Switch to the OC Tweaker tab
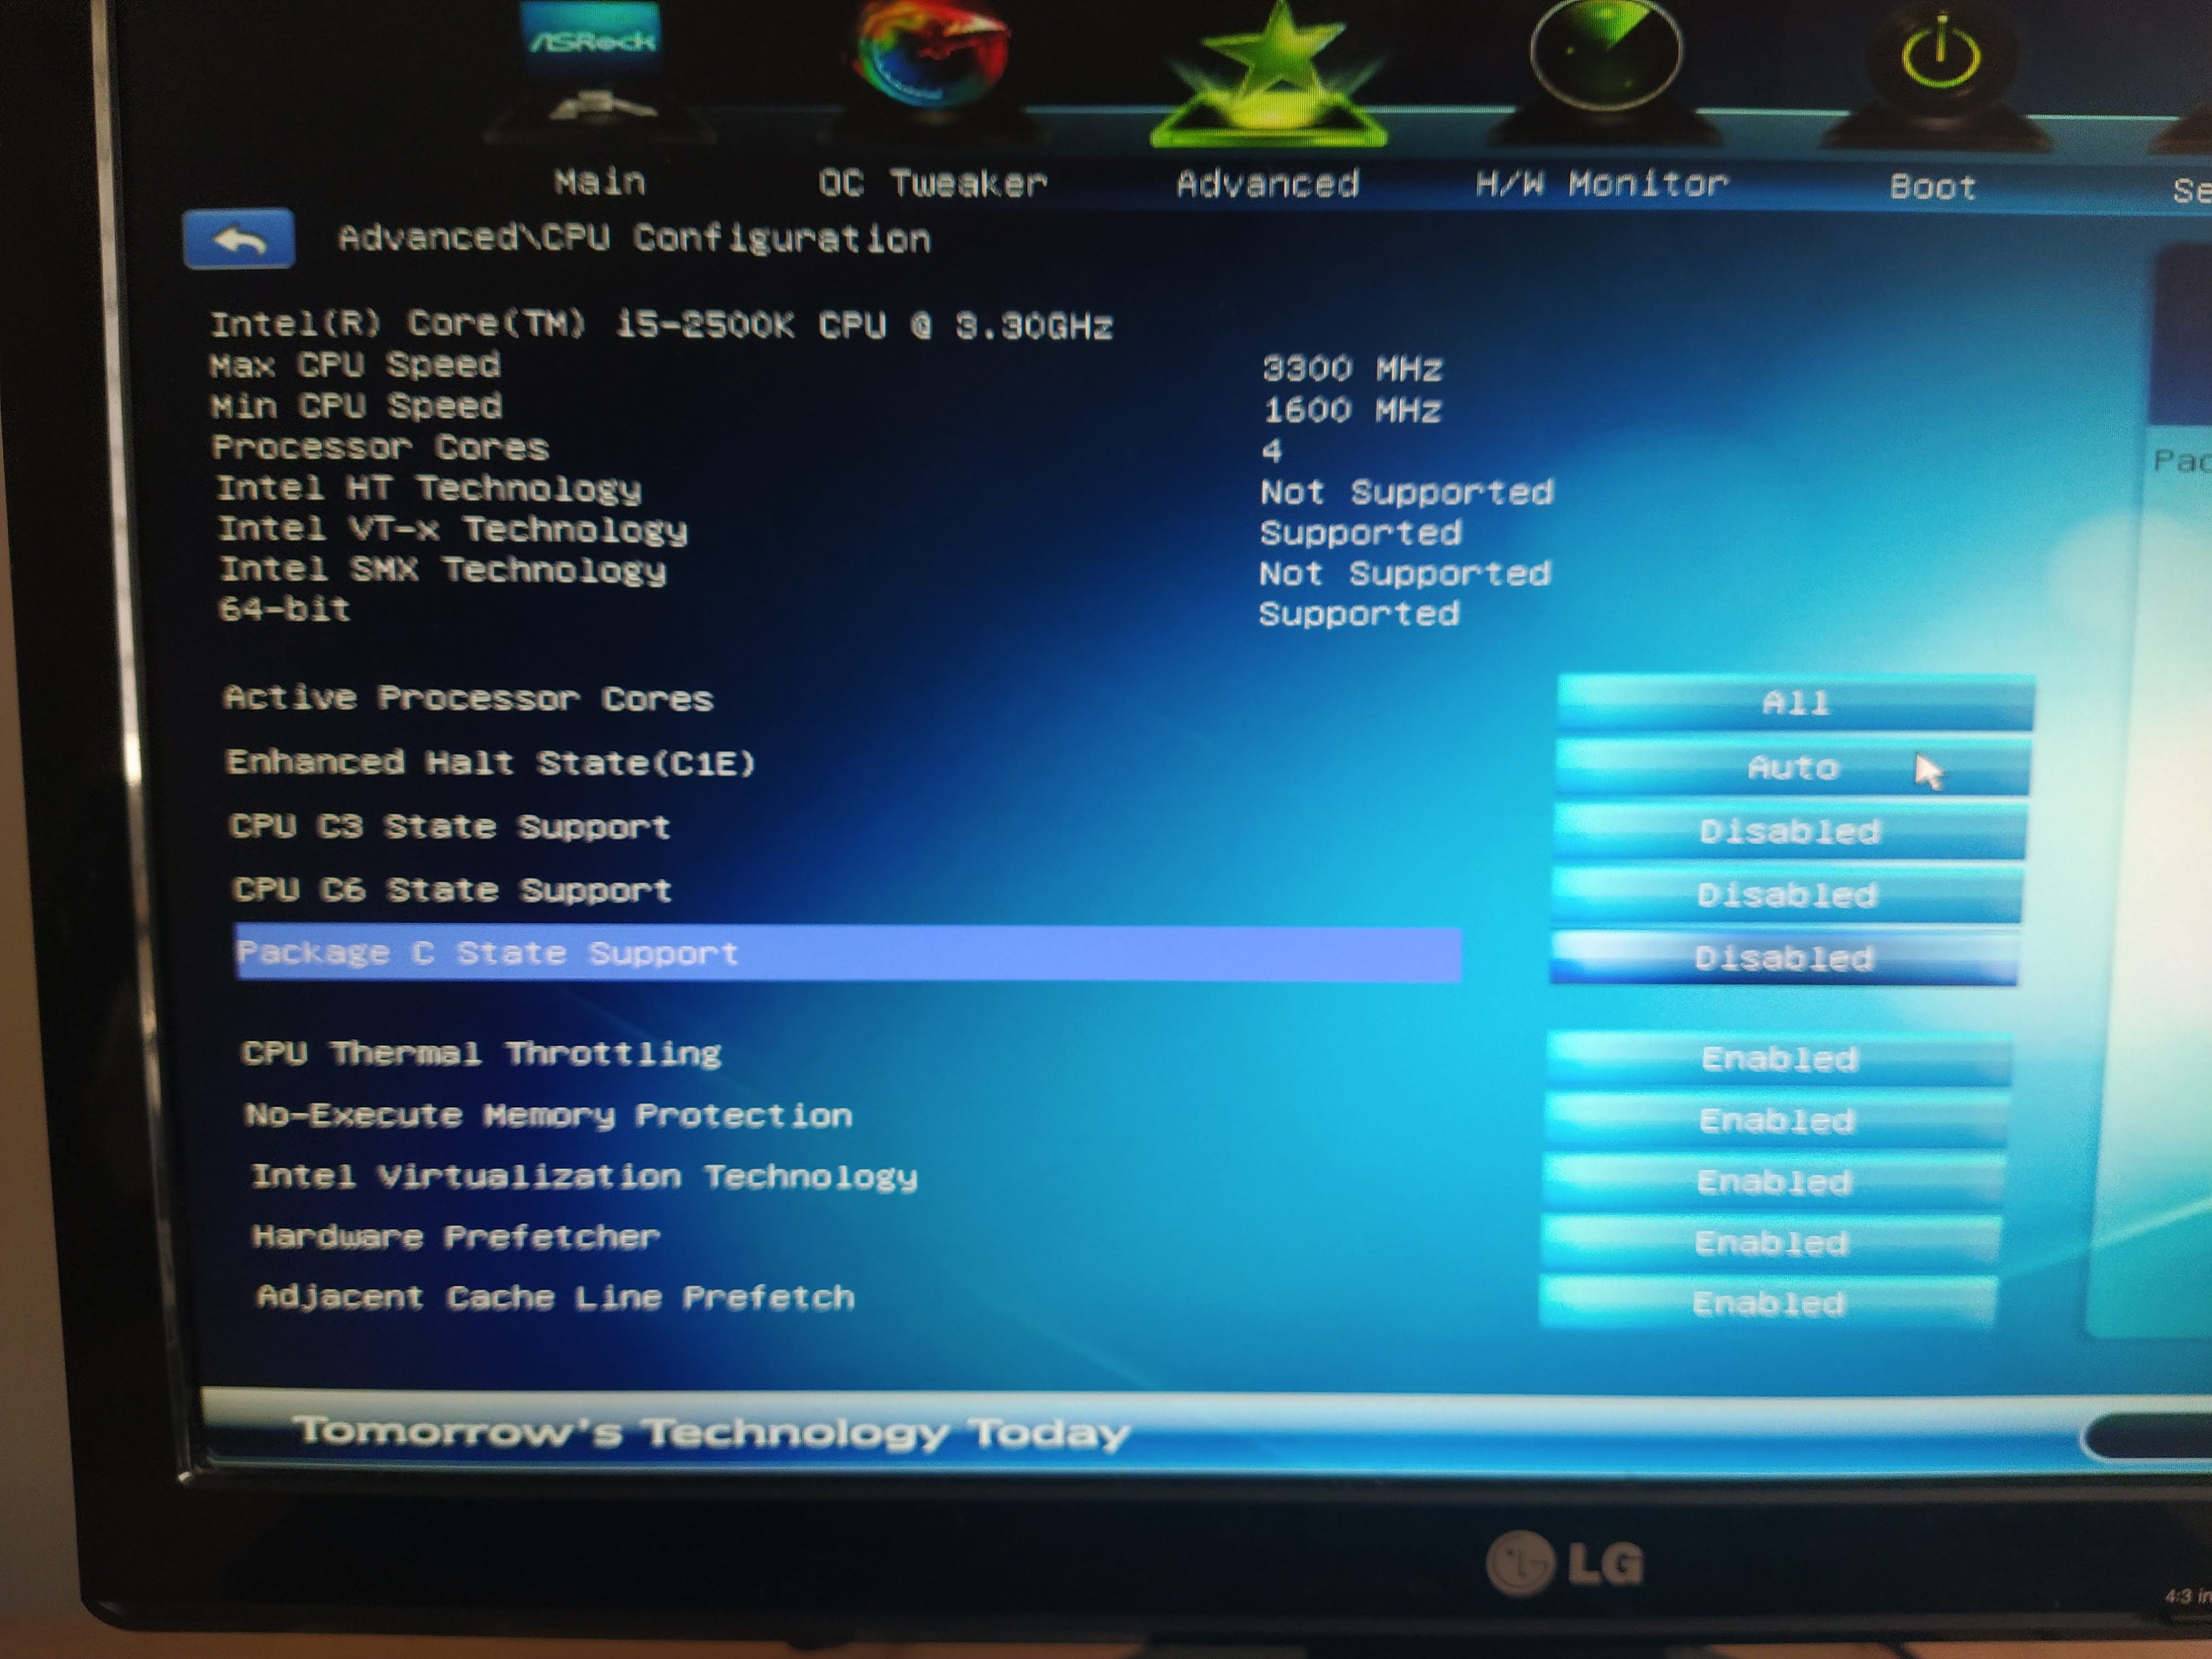2212x1659 pixels. 932,184
